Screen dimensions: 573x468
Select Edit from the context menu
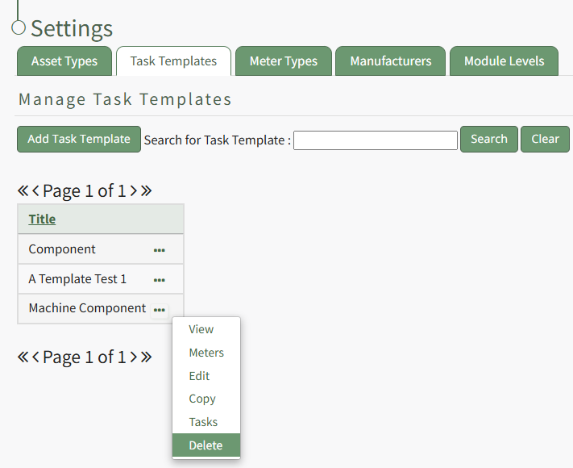coord(199,376)
